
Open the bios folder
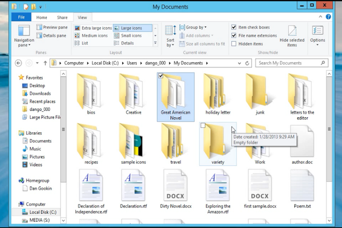91,94
